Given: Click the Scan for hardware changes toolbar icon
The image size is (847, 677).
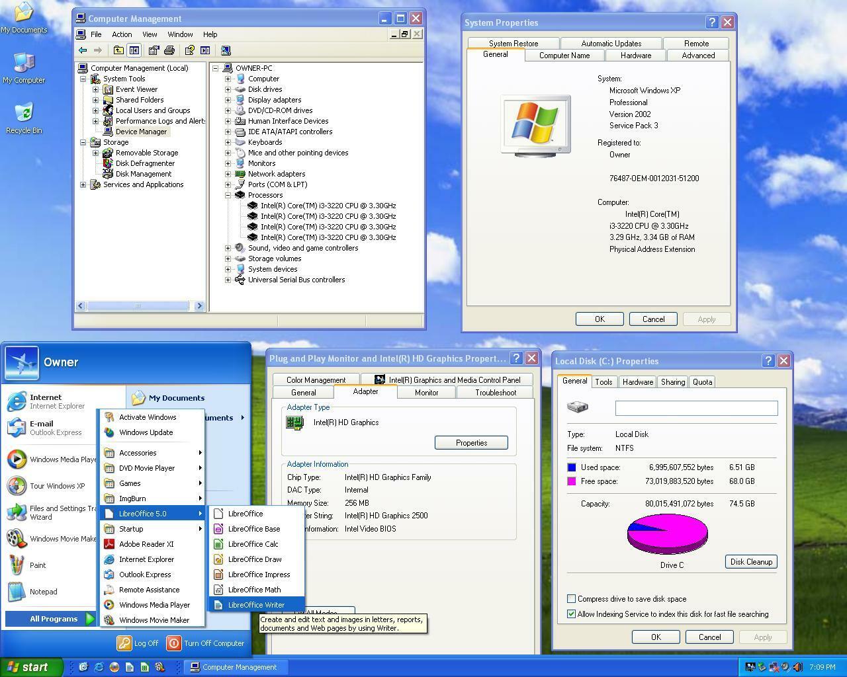Looking at the screenshot, I should (225, 50).
